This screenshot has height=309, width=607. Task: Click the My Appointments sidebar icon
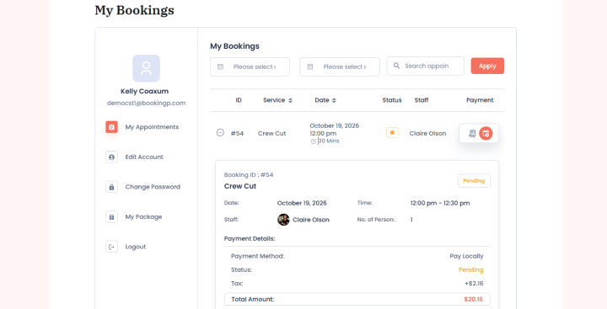point(111,127)
